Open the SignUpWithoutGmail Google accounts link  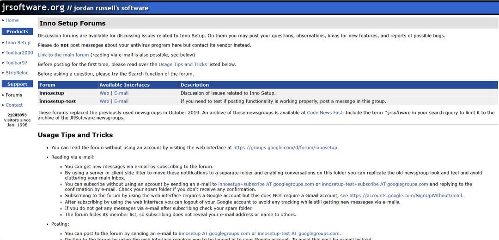(405, 196)
